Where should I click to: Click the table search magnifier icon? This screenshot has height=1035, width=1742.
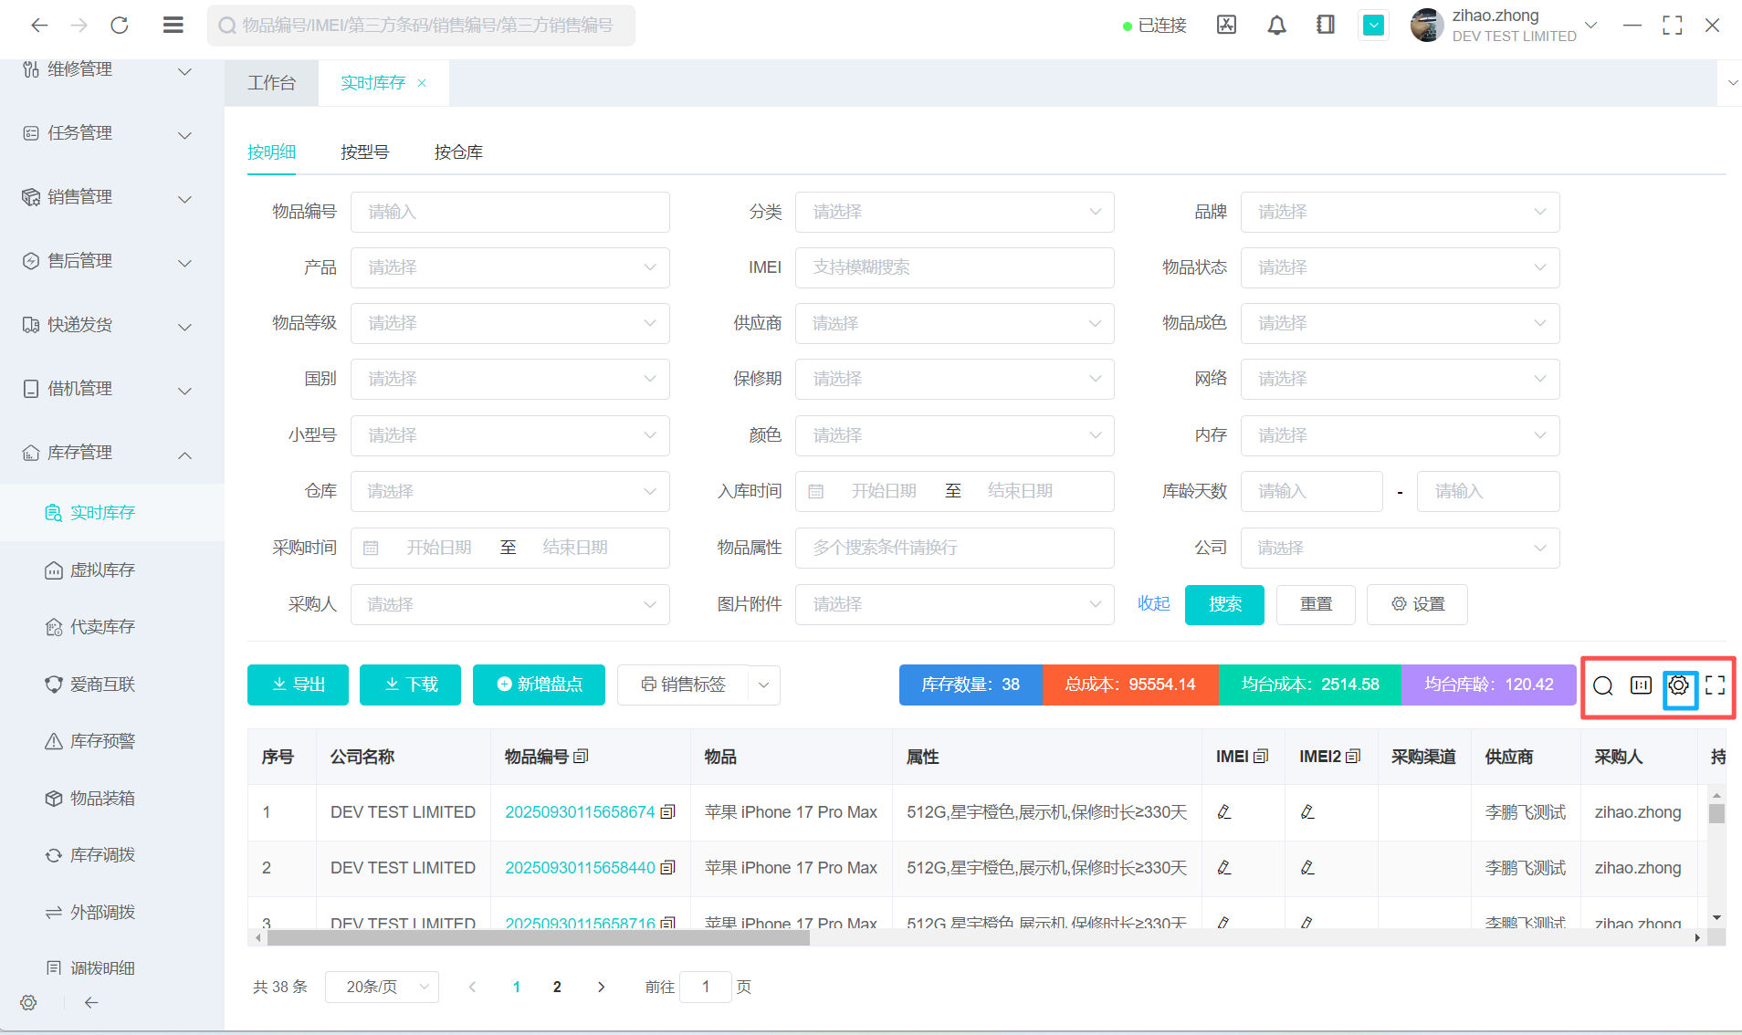coord(1602,685)
